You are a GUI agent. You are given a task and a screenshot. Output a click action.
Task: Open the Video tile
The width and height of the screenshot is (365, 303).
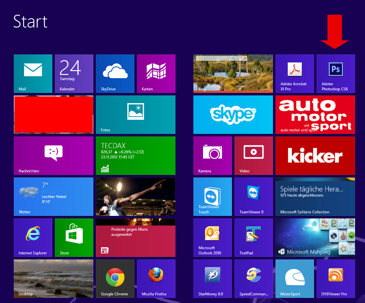pos(254,156)
